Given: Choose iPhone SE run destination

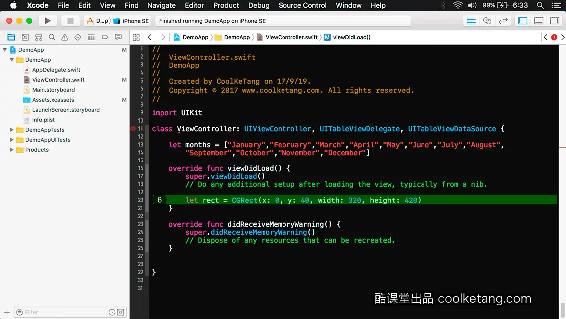Looking at the screenshot, I should point(132,21).
